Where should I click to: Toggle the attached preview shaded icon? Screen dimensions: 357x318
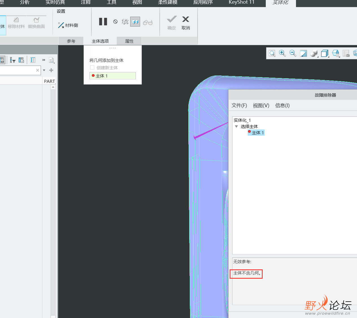tap(135, 22)
